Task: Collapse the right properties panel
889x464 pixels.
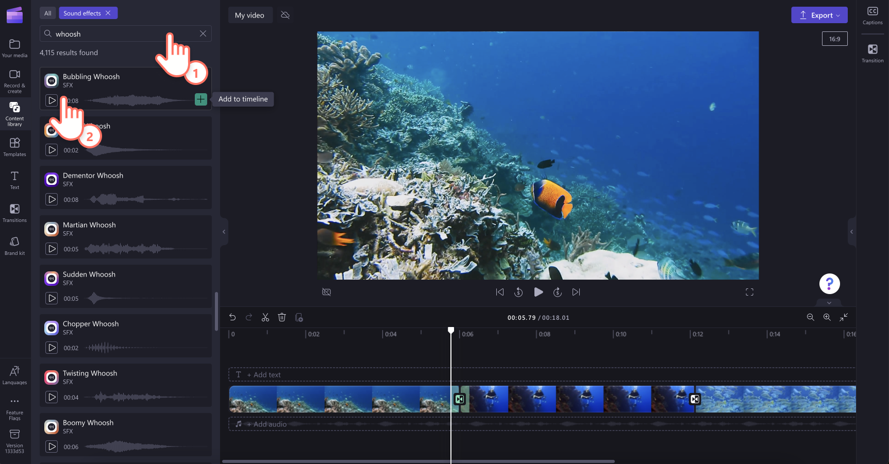Action: 851,232
